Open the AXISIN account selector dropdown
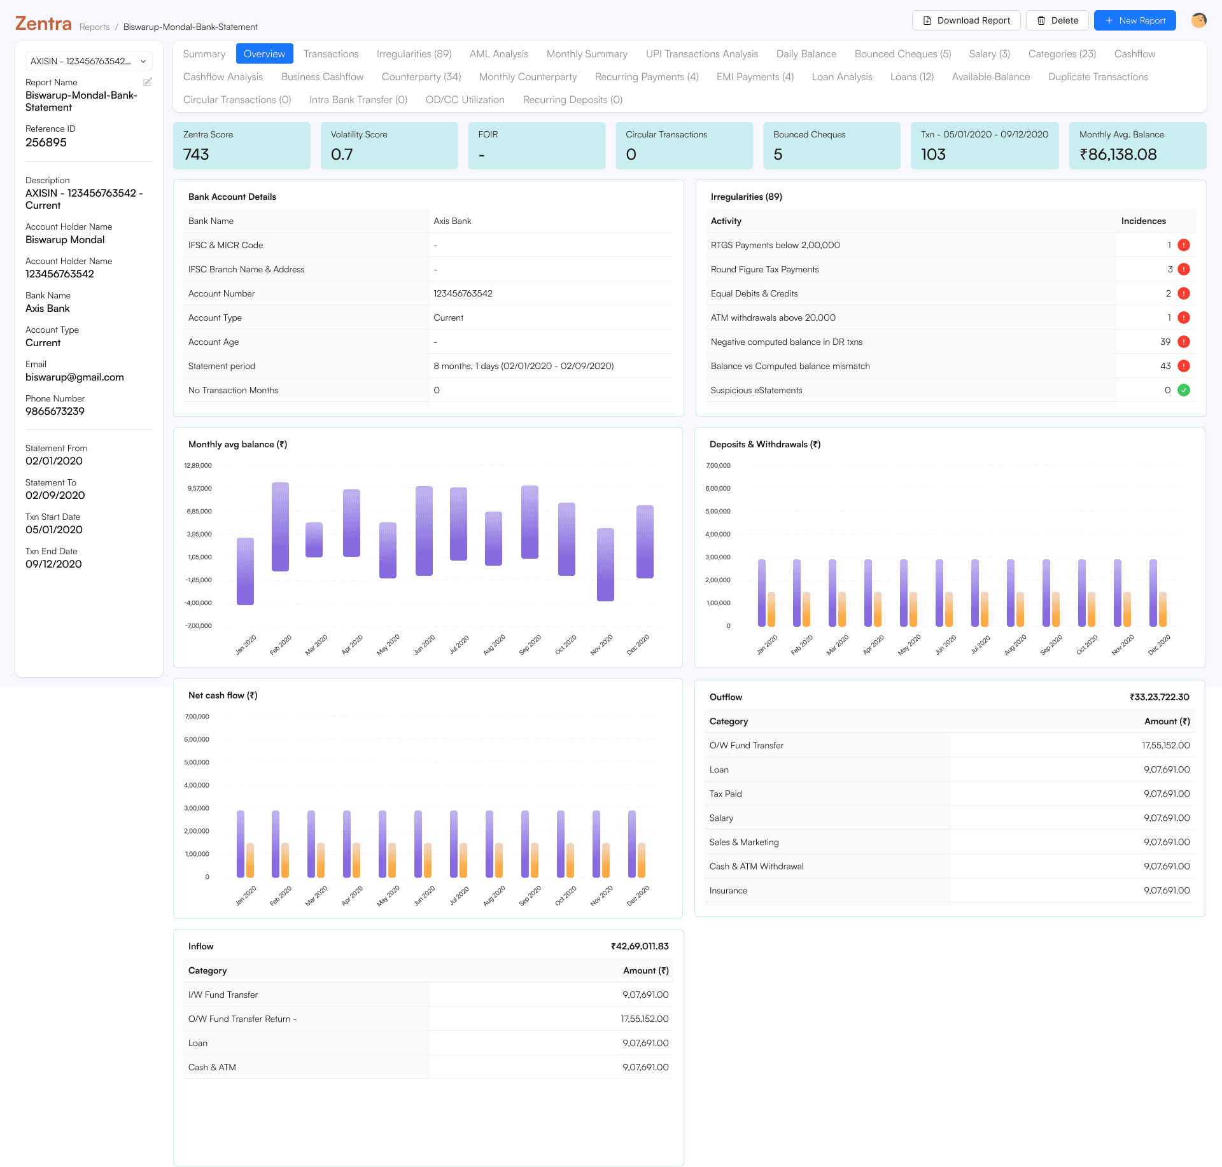 pyautogui.click(x=88, y=61)
